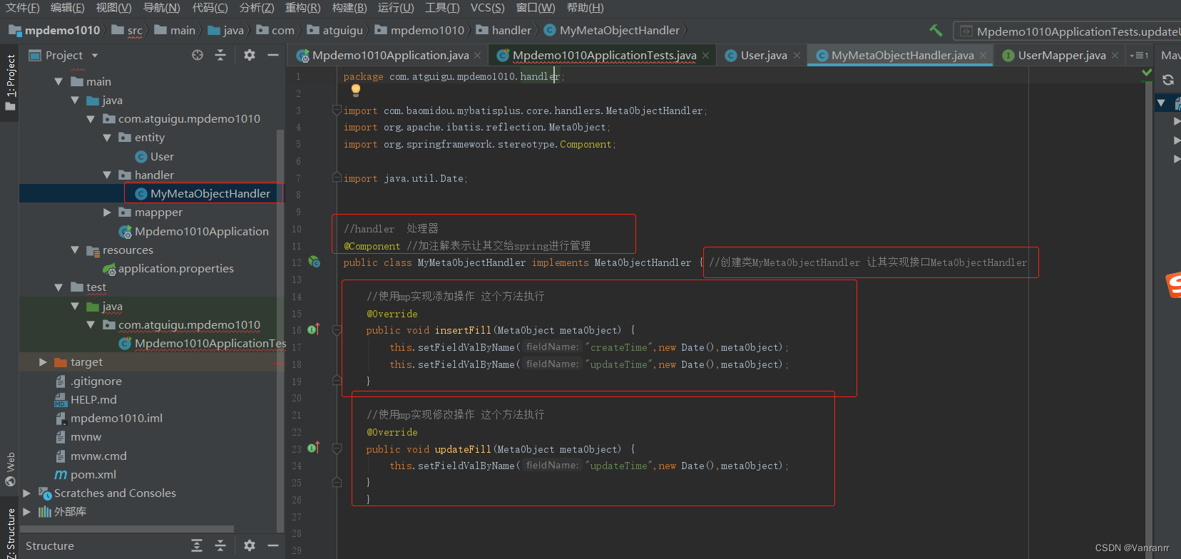Collapse the entity package
The height and width of the screenshot is (559, 1181).
[x=107, y=138]
